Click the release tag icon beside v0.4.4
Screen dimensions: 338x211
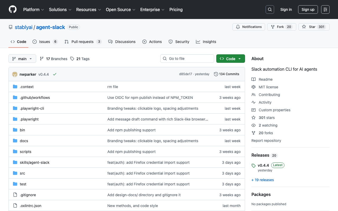253,165
